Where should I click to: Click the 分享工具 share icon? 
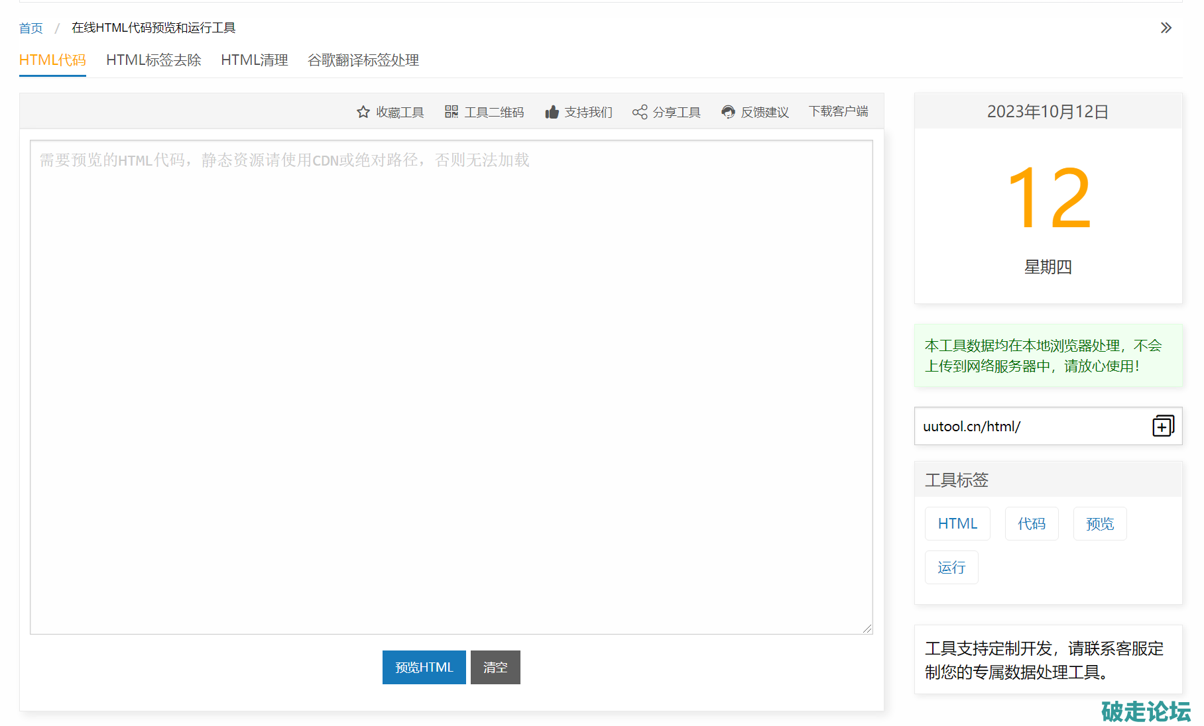click(x=640, y=112)
